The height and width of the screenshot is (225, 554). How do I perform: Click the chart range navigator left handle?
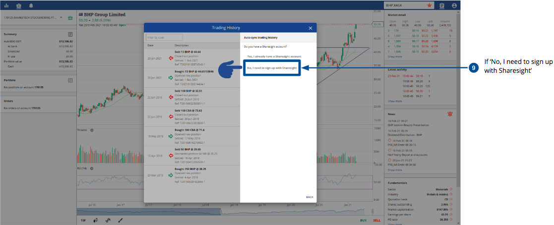coord(220,212)
